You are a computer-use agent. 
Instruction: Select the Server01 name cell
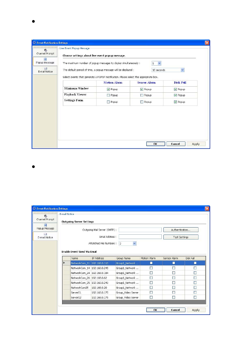(81, 292)
